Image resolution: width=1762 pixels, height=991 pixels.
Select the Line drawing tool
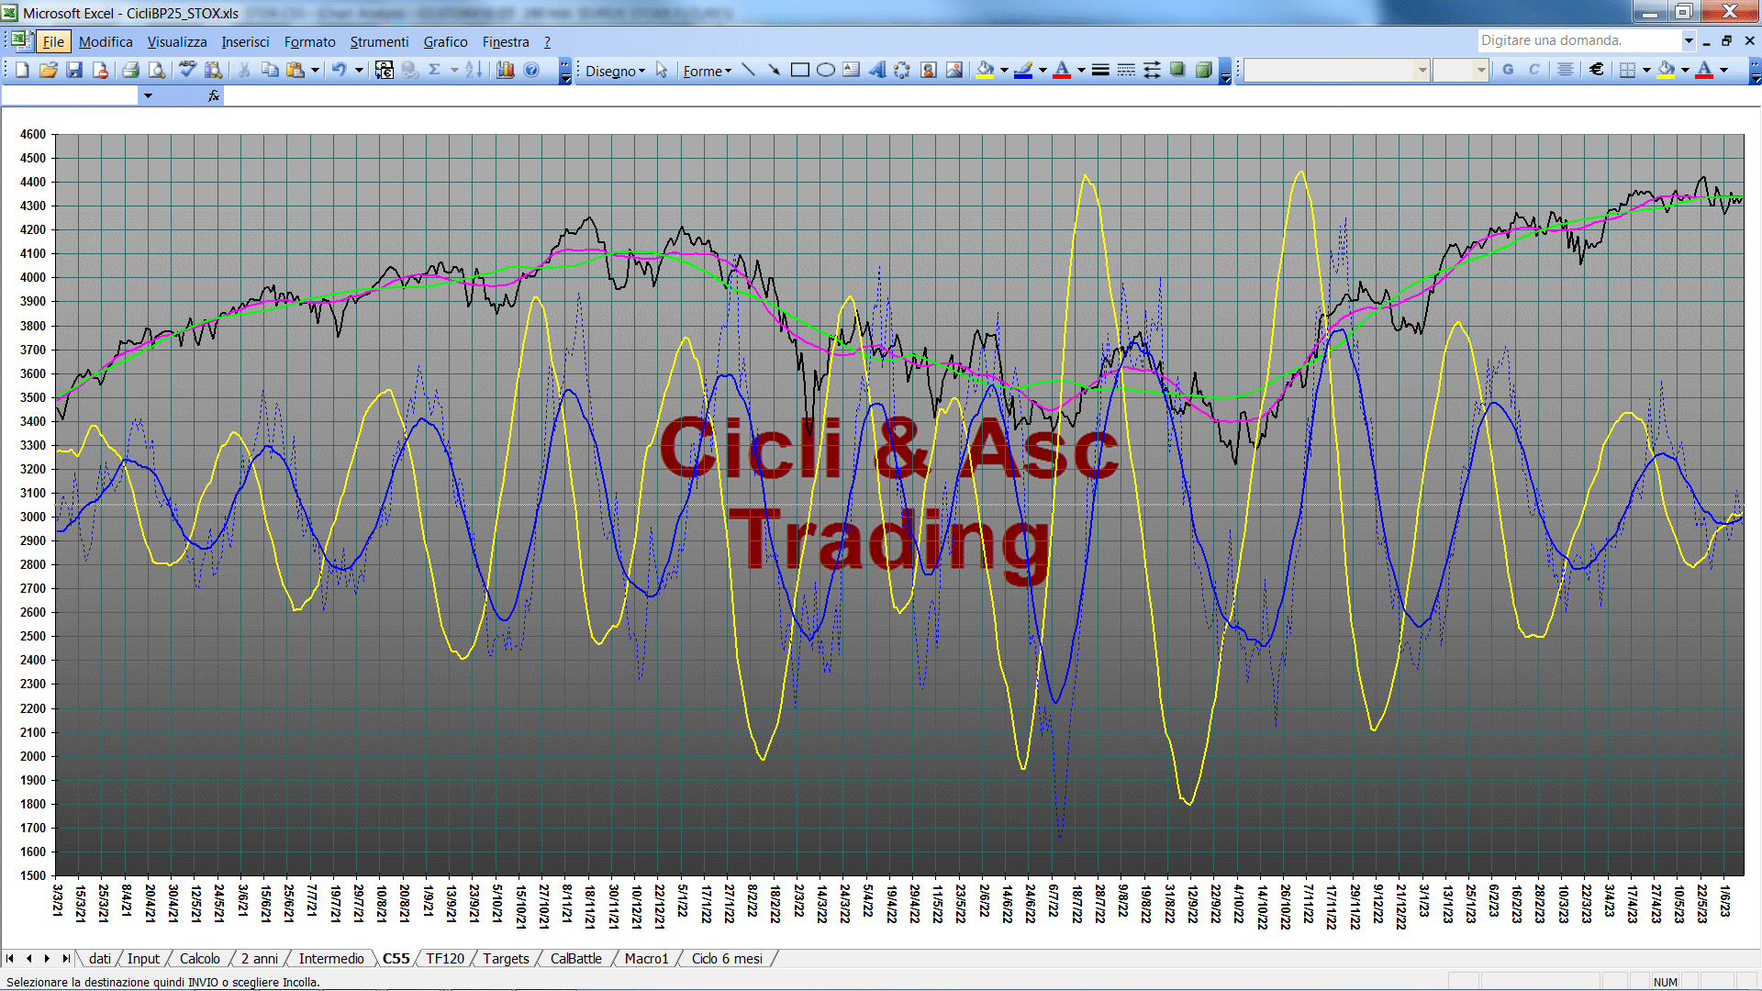[748, 70]
